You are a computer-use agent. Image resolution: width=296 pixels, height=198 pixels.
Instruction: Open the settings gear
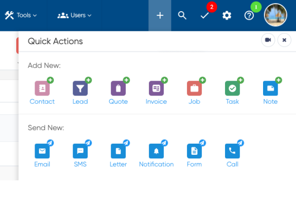[227, 15]
